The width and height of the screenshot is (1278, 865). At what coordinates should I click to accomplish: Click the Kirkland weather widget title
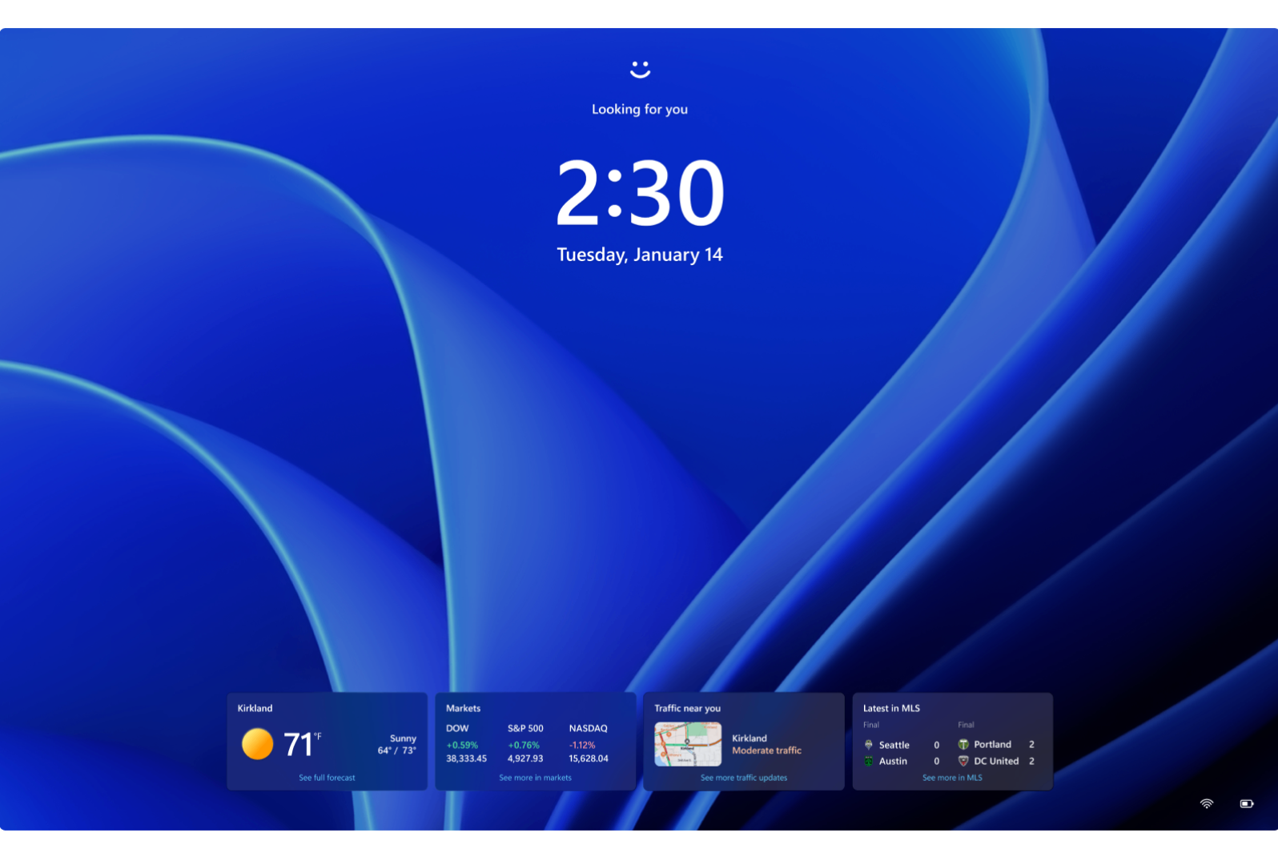[x=255, y=708]
